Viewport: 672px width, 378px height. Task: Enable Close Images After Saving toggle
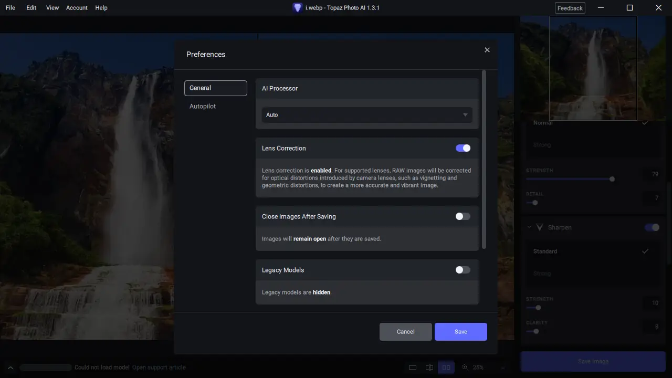coord(463,216)
